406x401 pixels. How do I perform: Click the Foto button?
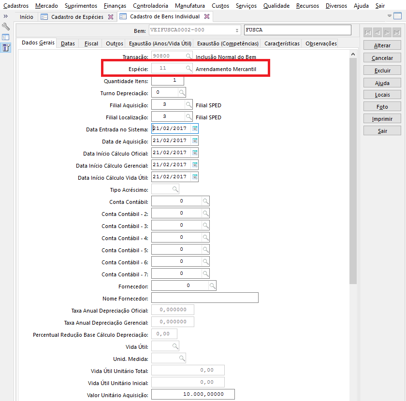pyautogui.click(x=382, y=107)
